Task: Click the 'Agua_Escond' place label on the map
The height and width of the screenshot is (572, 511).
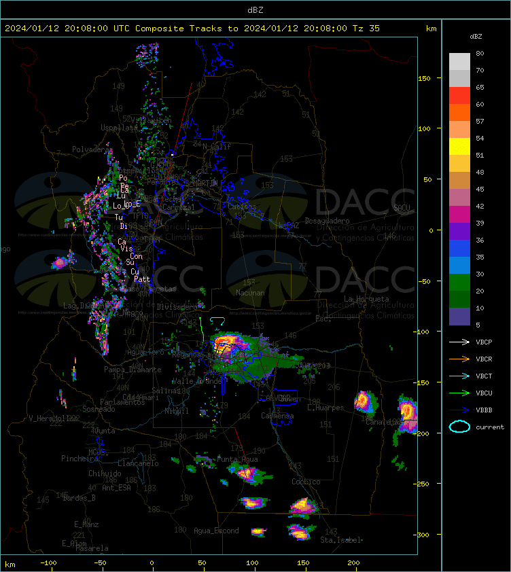Action: 216,531
